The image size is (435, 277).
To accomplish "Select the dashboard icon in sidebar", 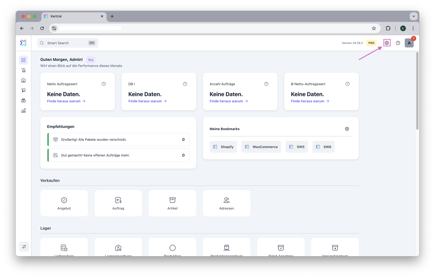I will [24, 60].
